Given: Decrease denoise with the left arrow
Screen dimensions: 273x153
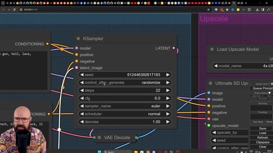Looking at the screenshot, I should 82,122.
